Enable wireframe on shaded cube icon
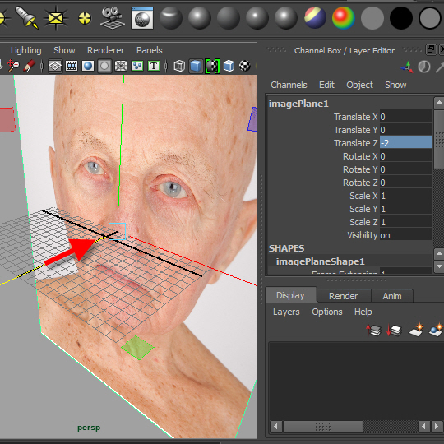 (229, 67)
